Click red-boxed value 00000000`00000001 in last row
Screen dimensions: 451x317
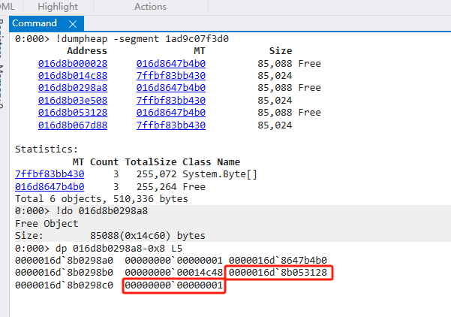pyautogui.click(x=173, y=285)
